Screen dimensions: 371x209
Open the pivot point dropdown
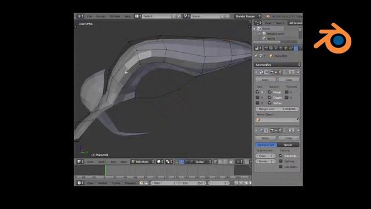(169, 161)
